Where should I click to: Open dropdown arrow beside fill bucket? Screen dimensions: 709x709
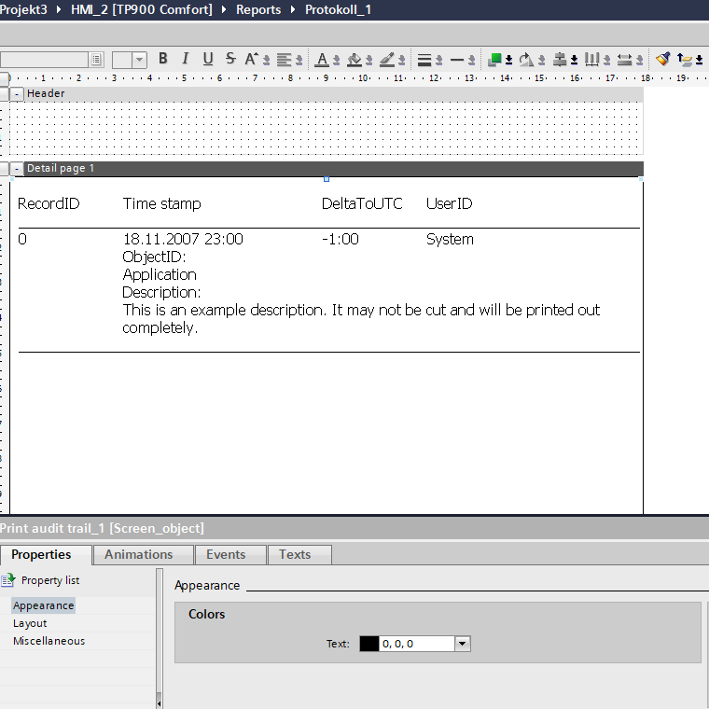click(369, 60)
